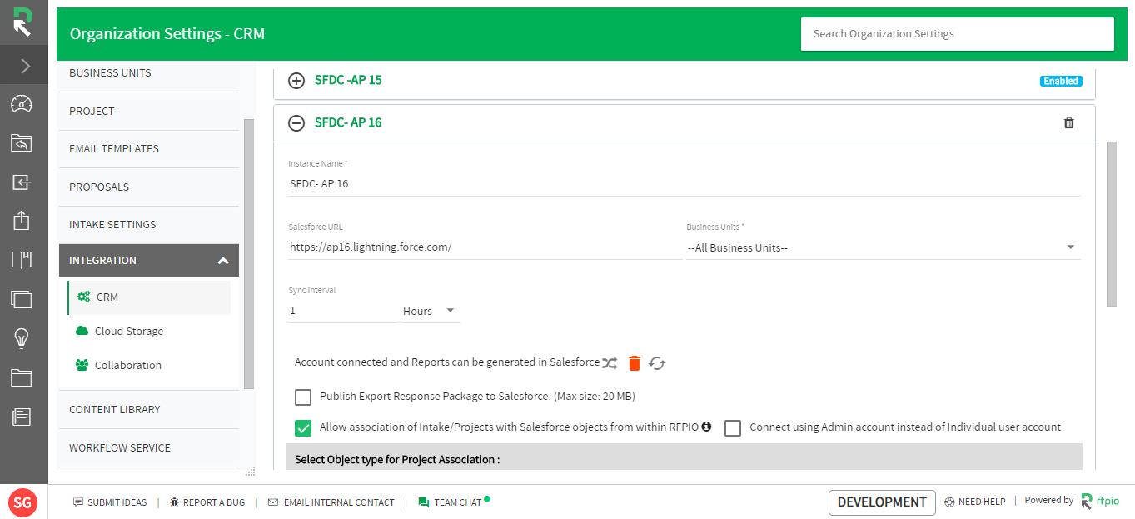Open the CONTENT LIBRARY settings section
Viewport: 1135px width, 519px height.
coord(149,410)
